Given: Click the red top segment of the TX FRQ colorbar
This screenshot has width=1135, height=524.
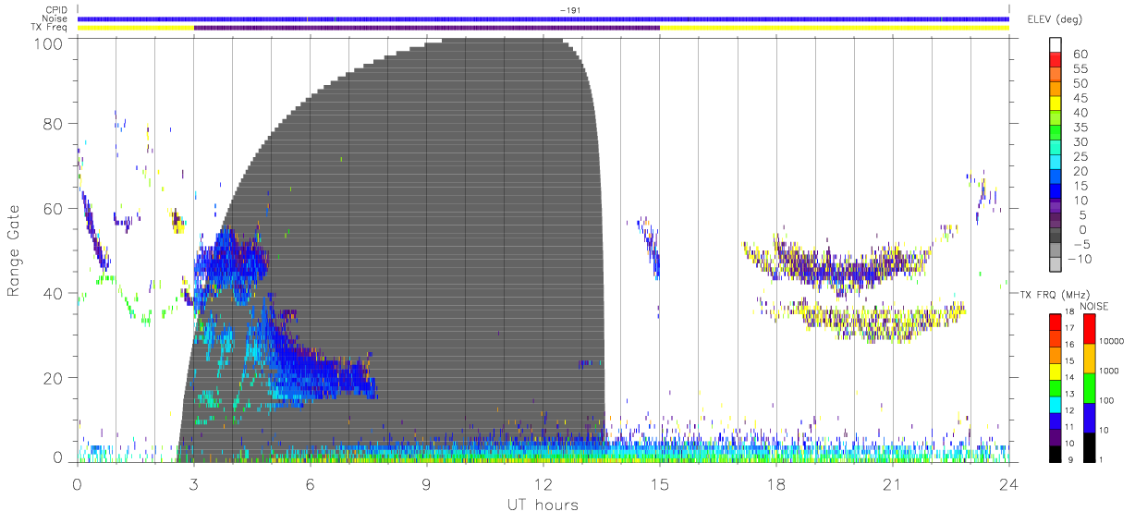Looking at the screenshot, I should pos(1055,323).
